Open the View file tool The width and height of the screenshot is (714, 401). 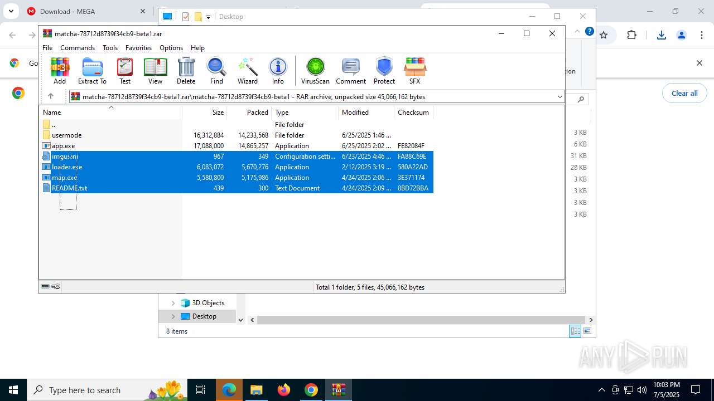tap(155, 71)
